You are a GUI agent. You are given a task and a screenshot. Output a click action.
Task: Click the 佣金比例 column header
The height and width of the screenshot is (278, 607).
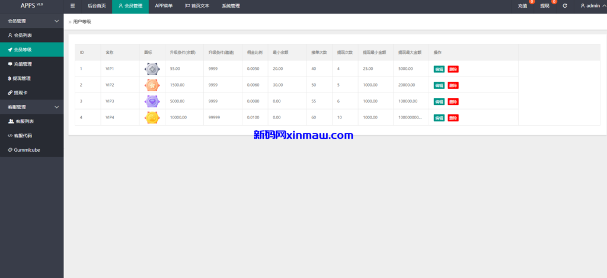[255, 52]
